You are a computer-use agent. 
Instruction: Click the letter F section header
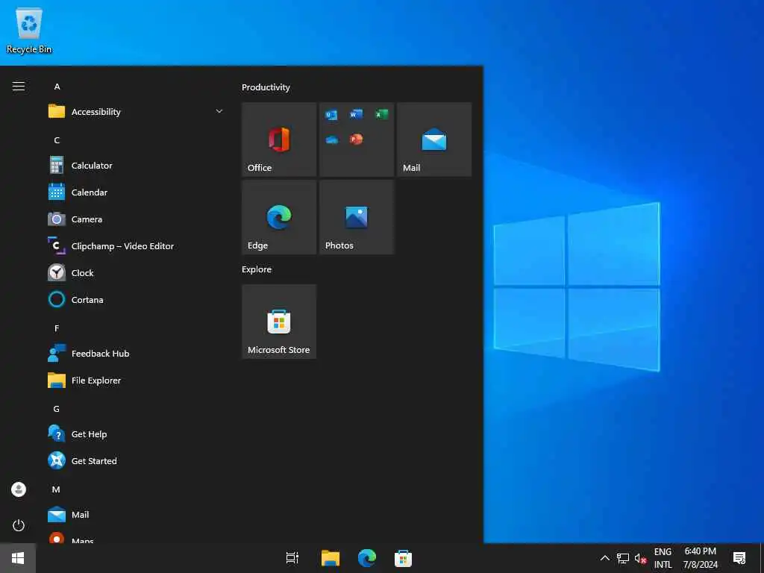[x=57, y=328]
